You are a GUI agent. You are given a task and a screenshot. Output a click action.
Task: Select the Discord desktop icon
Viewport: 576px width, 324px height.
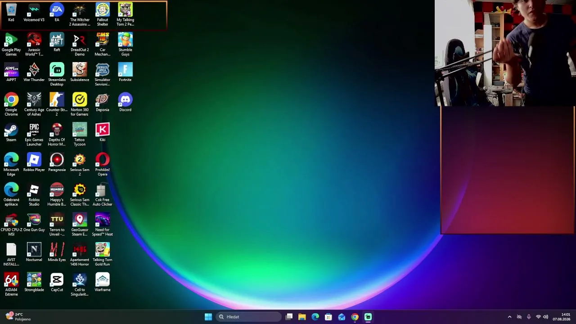(x=125, y=103)
